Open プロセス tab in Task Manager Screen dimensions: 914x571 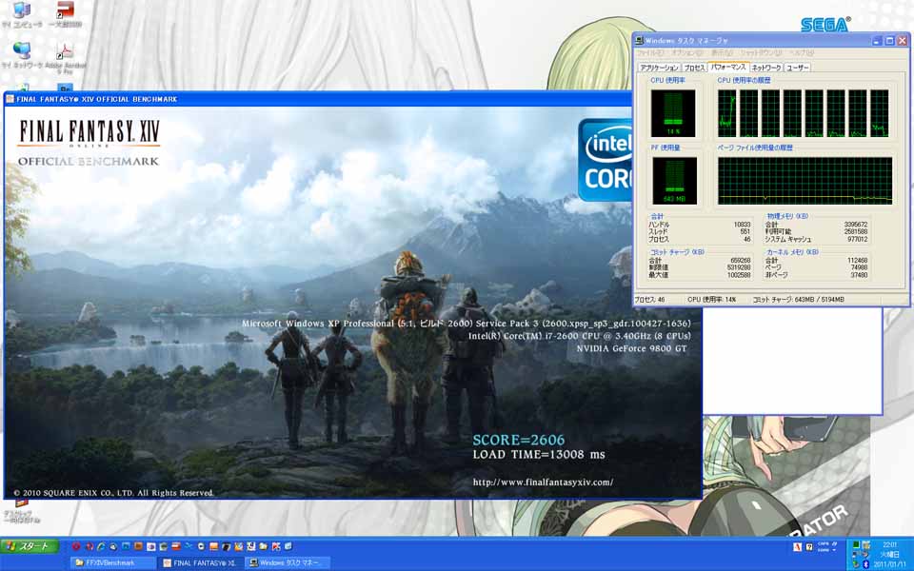[x=694, y=68]
